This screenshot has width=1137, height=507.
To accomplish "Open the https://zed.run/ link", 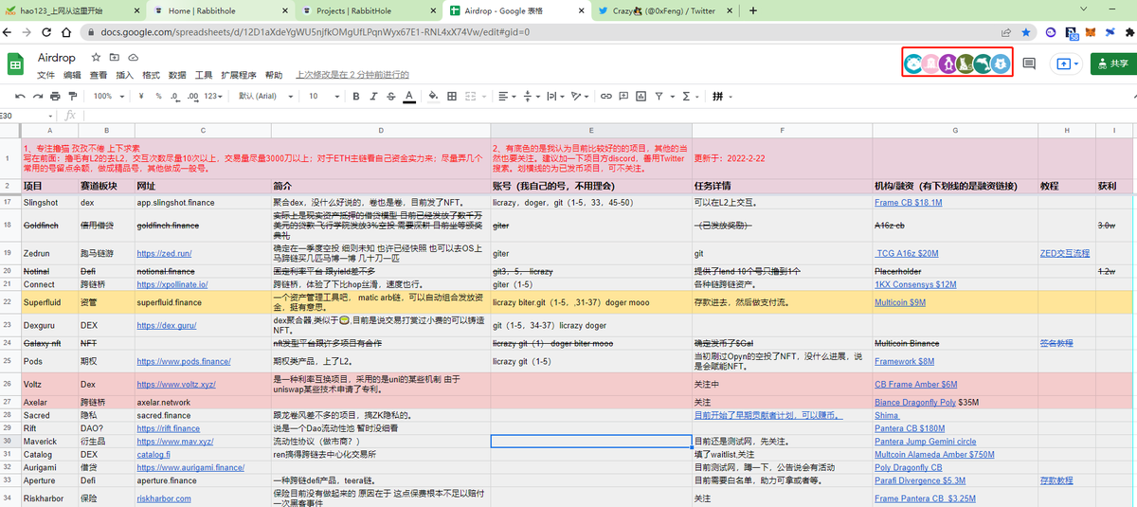I will point(165,253).
